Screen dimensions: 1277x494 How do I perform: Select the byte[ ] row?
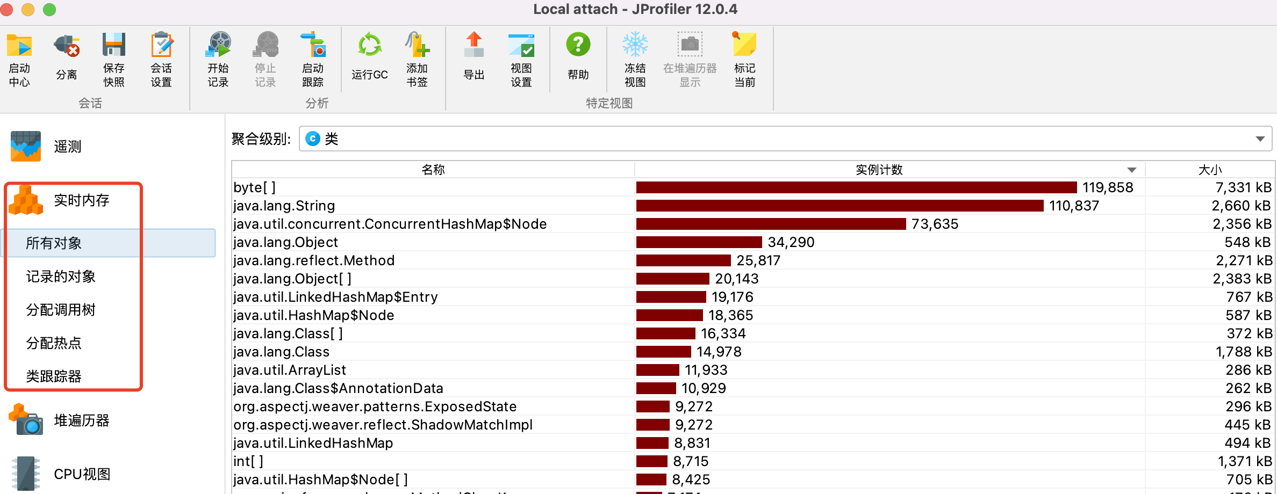pos(753,187)
